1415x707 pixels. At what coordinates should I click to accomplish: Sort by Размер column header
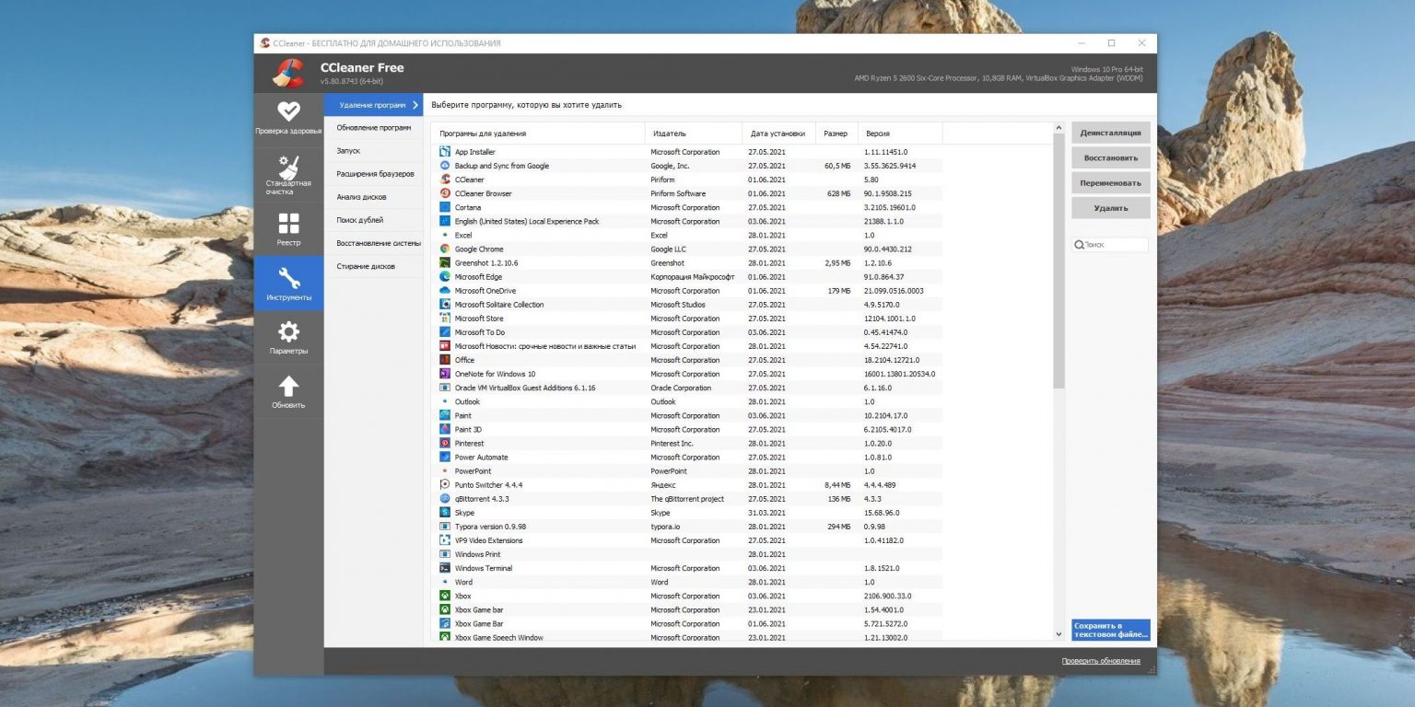tap(836, 133)
